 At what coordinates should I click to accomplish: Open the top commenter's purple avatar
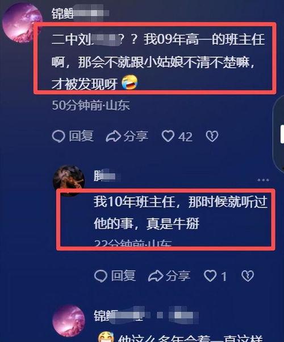click(x=22, y=22)
